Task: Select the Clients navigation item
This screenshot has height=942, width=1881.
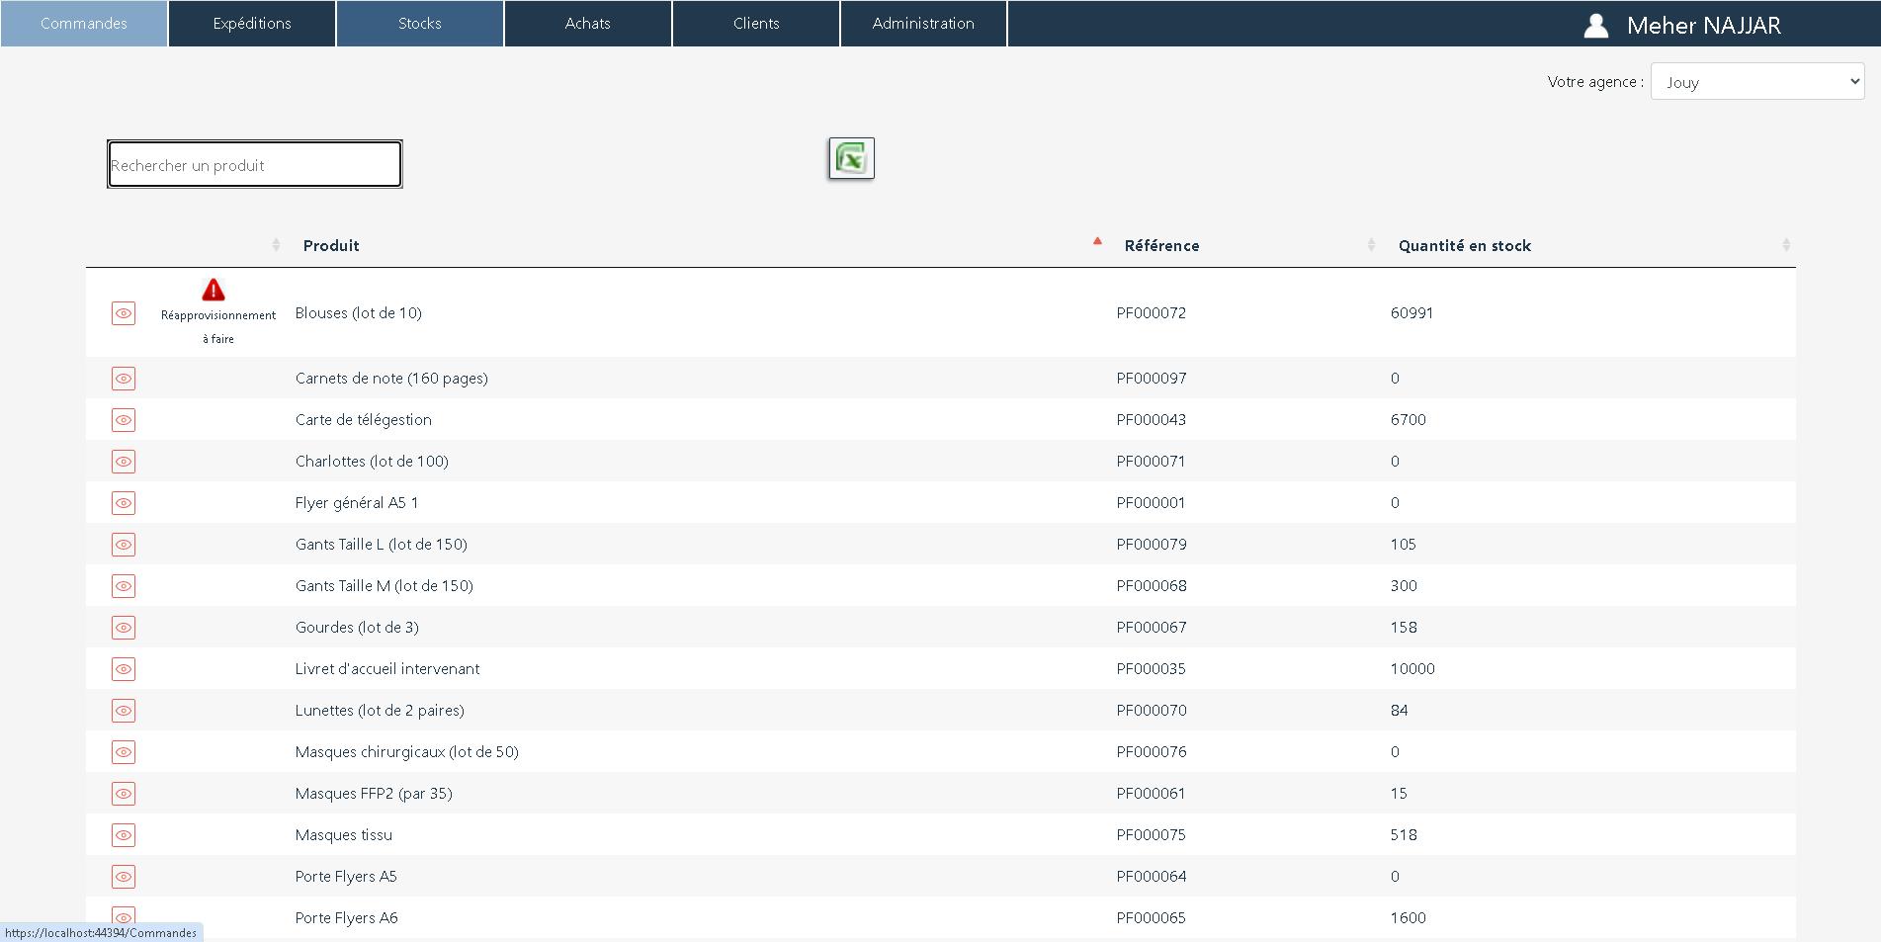Action: [756, 24]
